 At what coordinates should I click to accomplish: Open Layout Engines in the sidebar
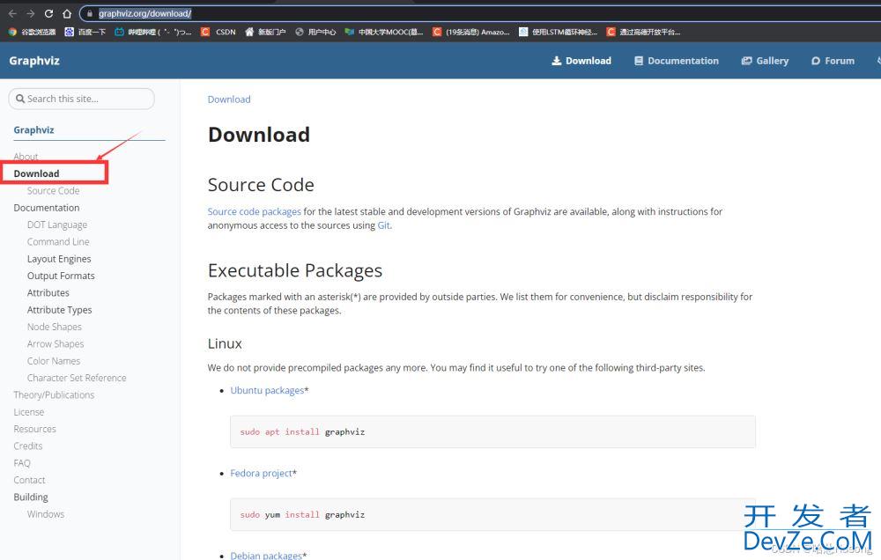click(59, 259)
